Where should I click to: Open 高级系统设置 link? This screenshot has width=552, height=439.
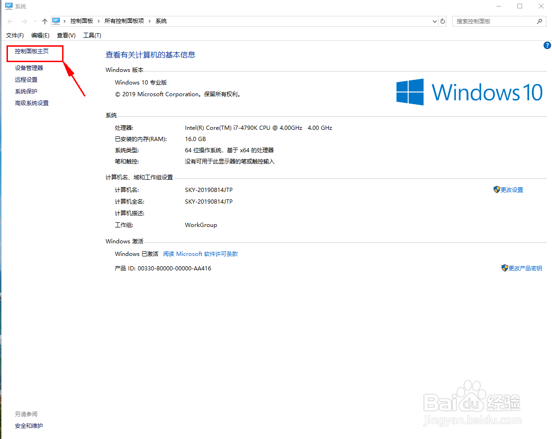[32, 103]
